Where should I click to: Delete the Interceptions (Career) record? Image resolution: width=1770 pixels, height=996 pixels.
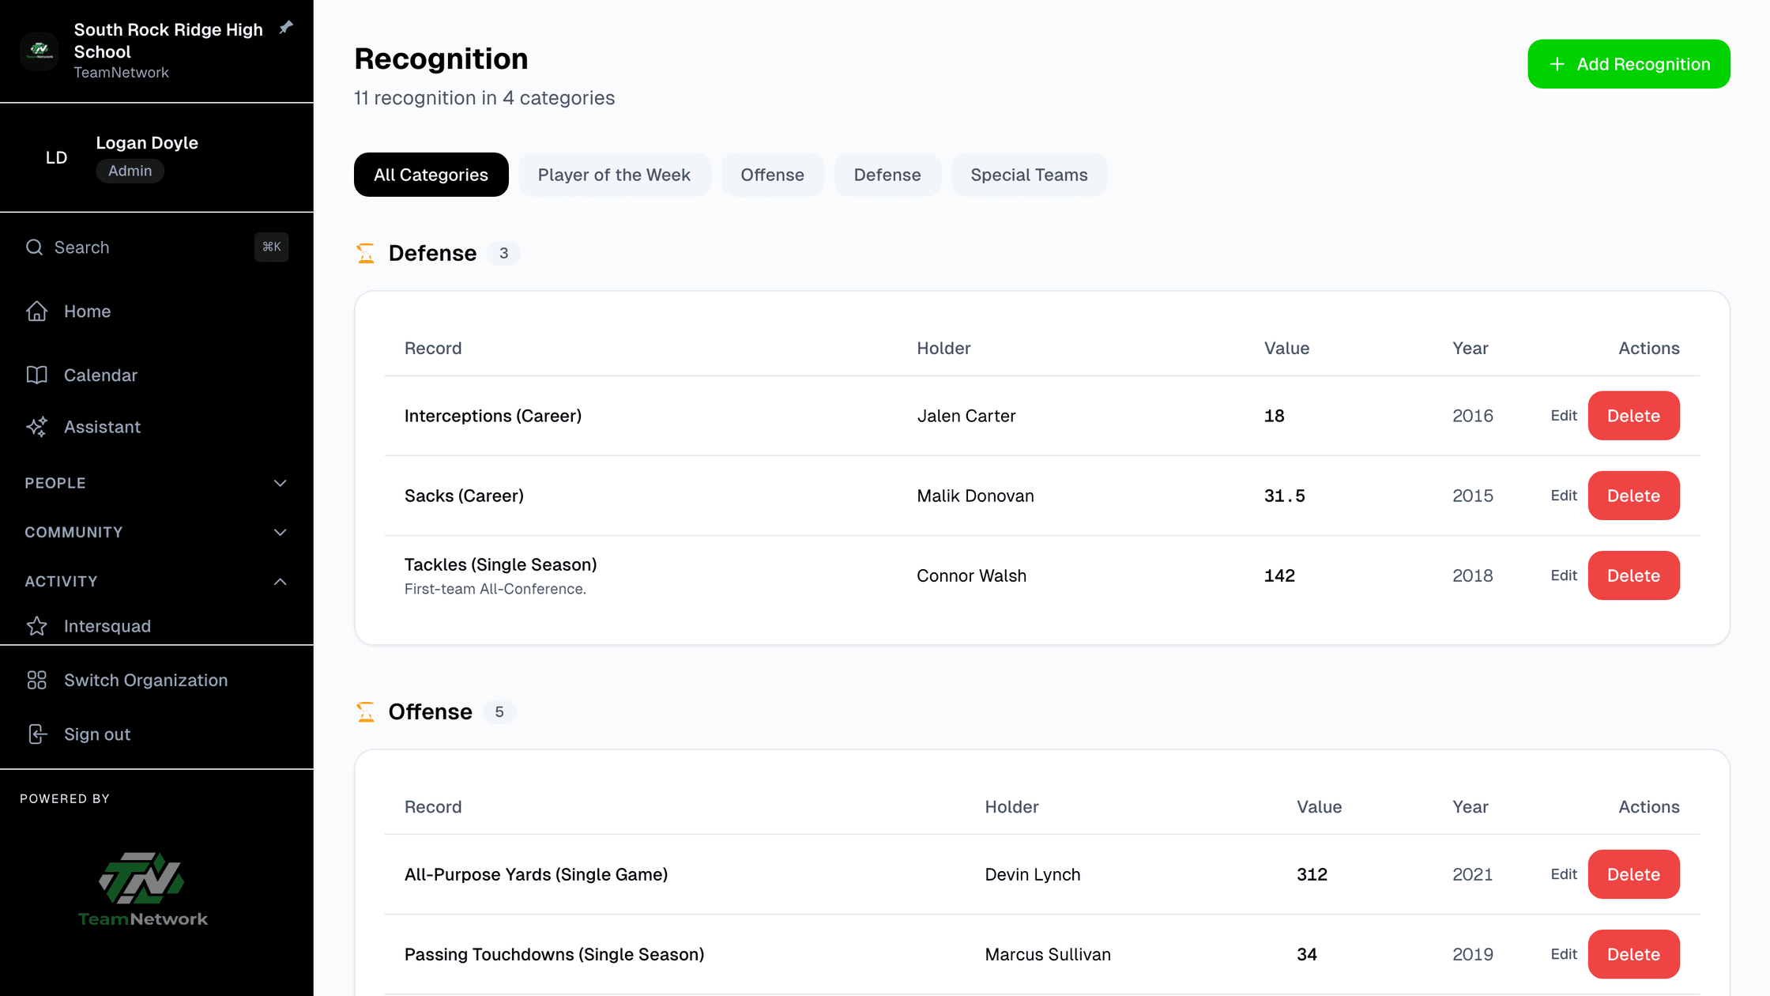point(1633,416)
